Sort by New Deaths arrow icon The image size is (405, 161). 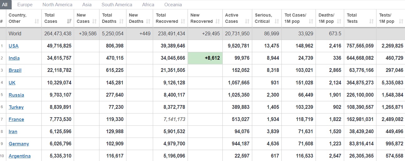tap(147, 21)
